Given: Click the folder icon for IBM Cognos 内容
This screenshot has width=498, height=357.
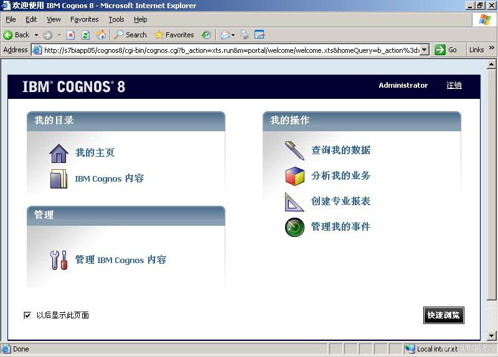Looking at the screenshot, I should point(59,178).
